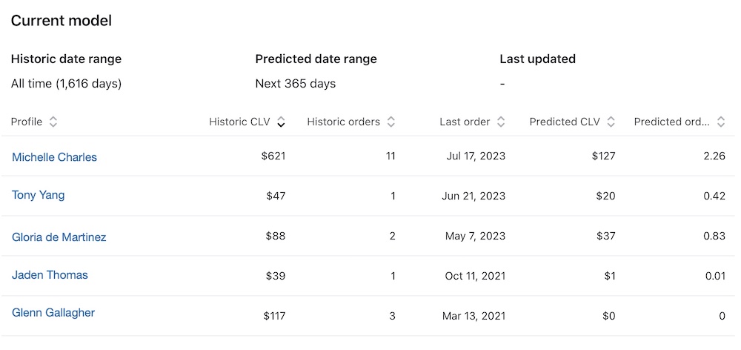Click the Profile column header label
The width and height of the screenshot is (741, 350).
27,122
